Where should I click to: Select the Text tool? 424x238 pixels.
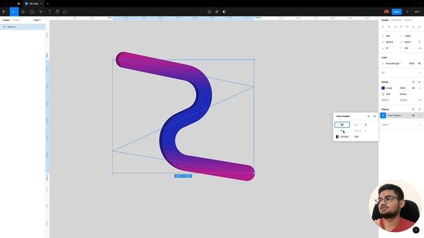tap(50, 12)
